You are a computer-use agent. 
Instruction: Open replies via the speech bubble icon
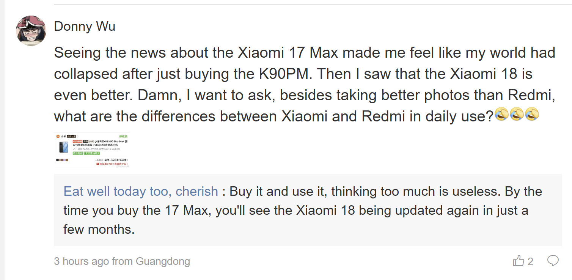pos(553,261)
